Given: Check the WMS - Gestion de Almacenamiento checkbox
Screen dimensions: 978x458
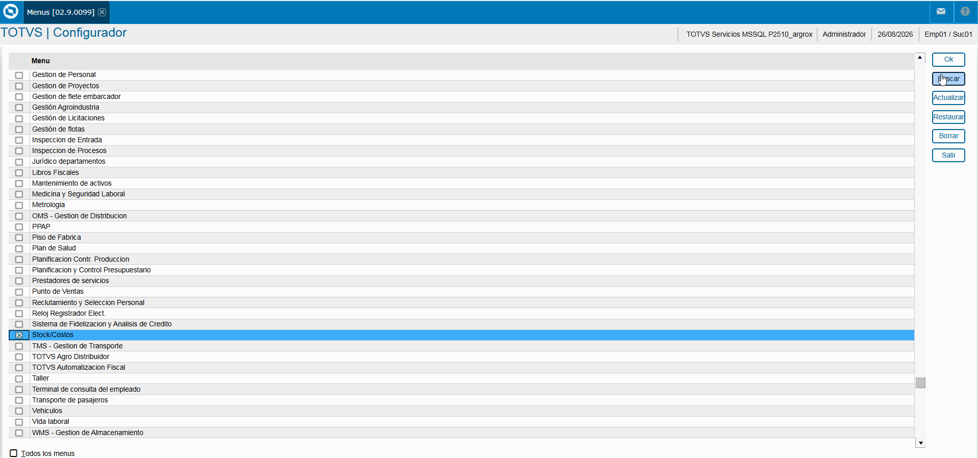Looking at the screenshot, I should tap(19, 433).
